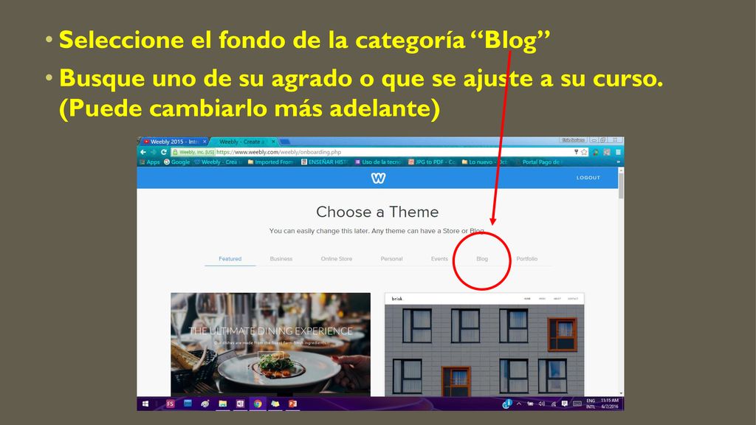Click the 'Choose a Theme' heading
Screen dimensions: 756x425
coord(377,212)
